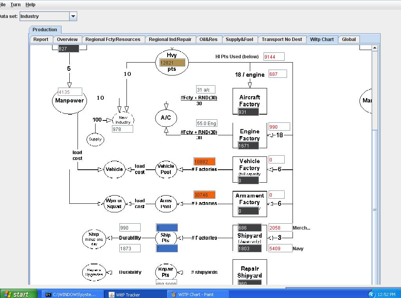The width and height of the screenshot is (401, 298).
Task: Click the Windows start button
Action: pos(18,294)
